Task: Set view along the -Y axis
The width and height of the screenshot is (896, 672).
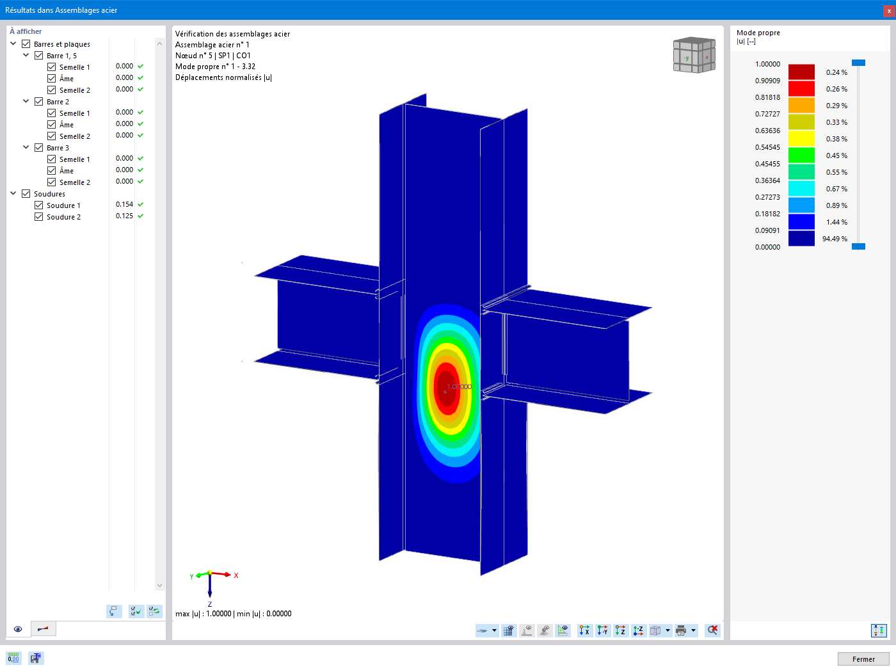Action: [603, 630]
